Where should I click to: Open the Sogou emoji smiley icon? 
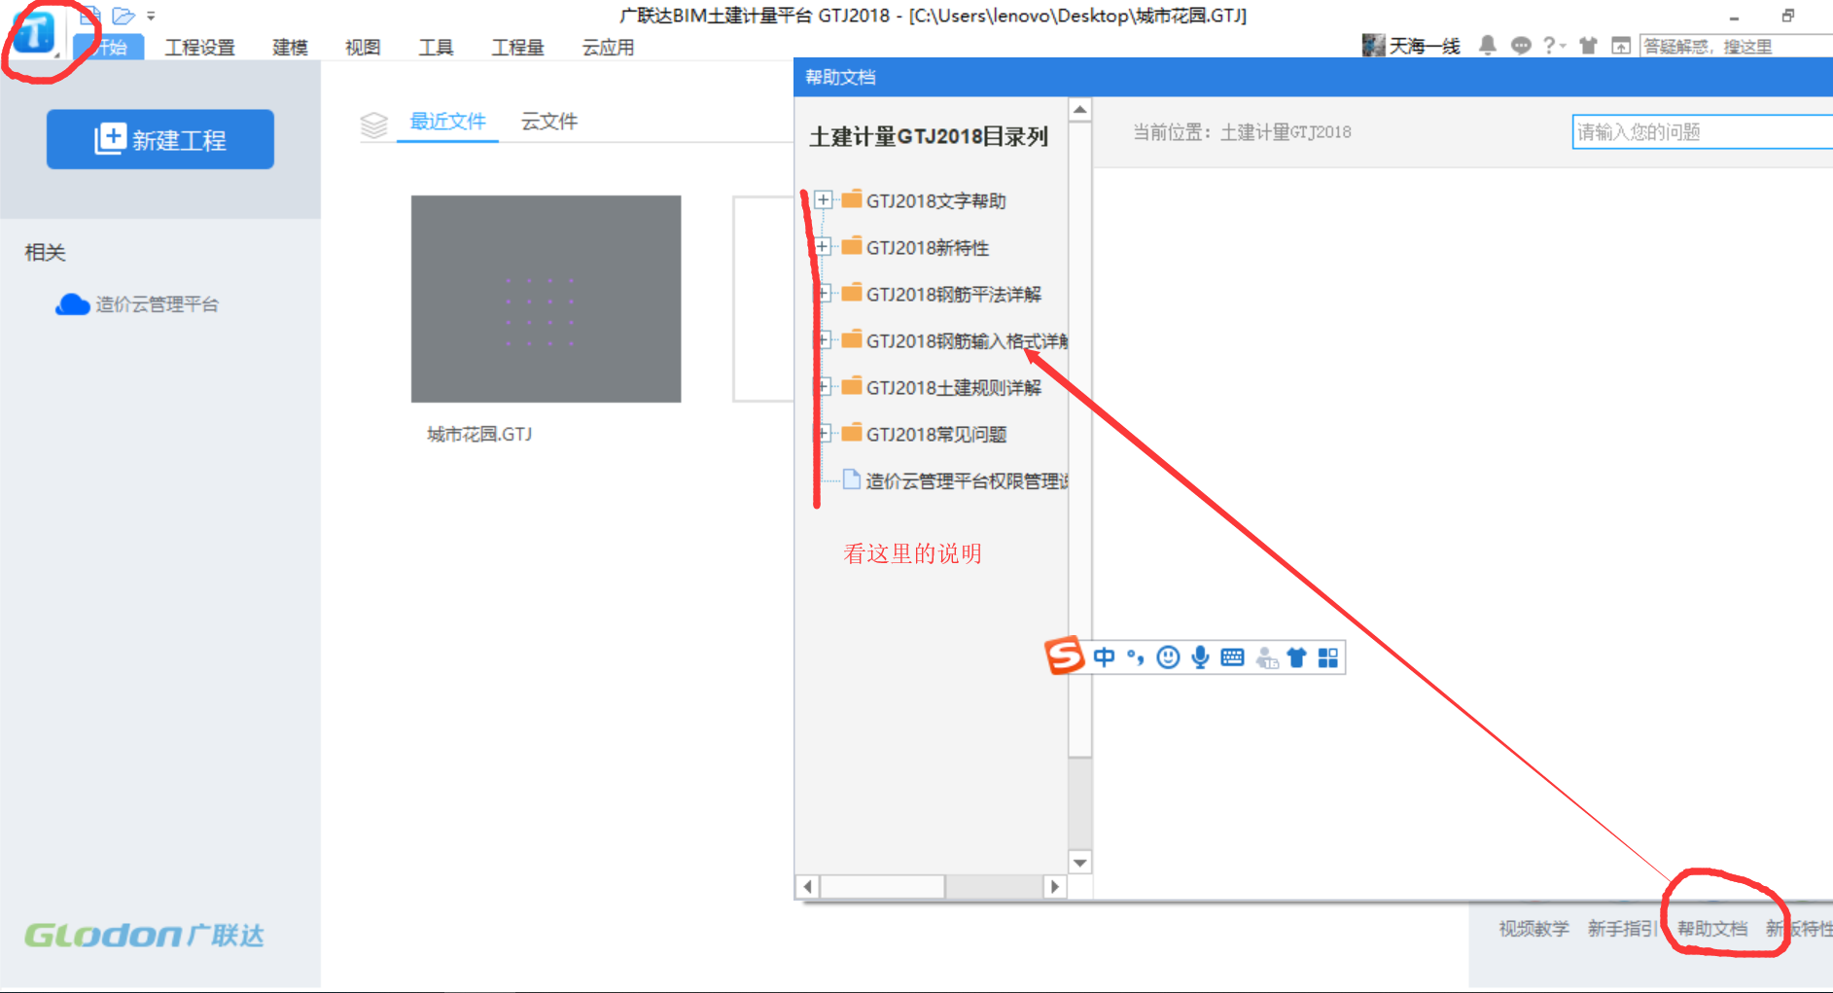1168,657
